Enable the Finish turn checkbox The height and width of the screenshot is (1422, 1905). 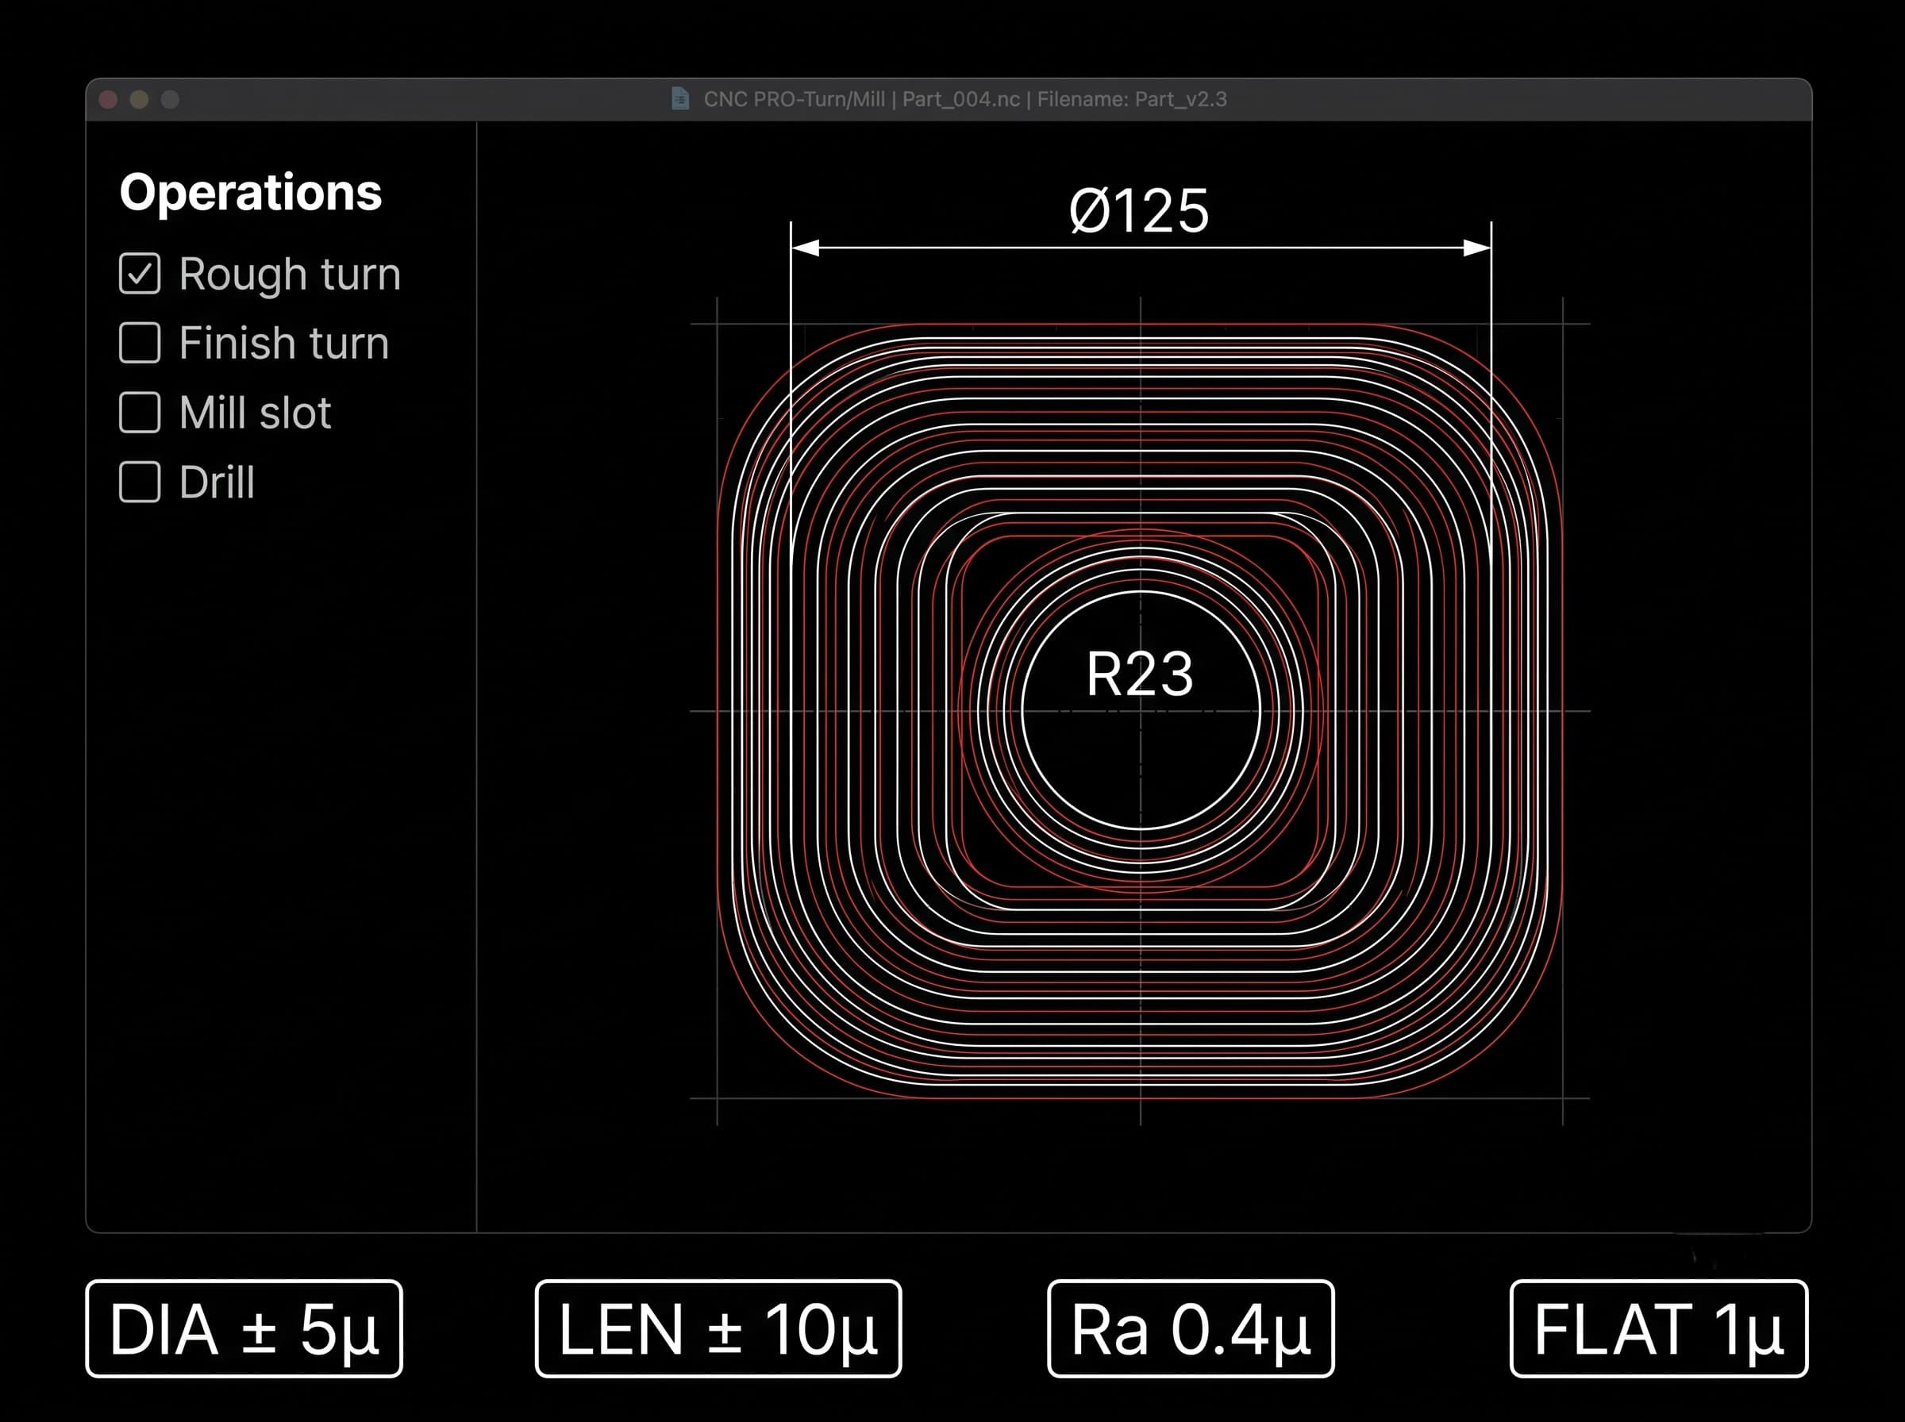pyautogui.click(x=140, y=343)
